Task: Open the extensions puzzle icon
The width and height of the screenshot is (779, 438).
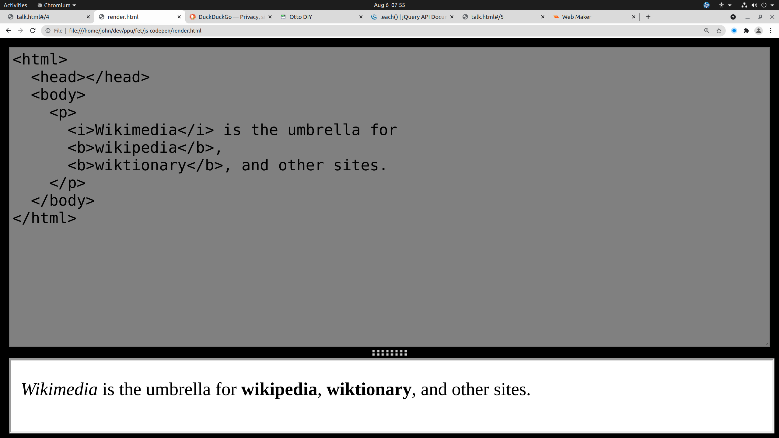Action: point(746,30)
